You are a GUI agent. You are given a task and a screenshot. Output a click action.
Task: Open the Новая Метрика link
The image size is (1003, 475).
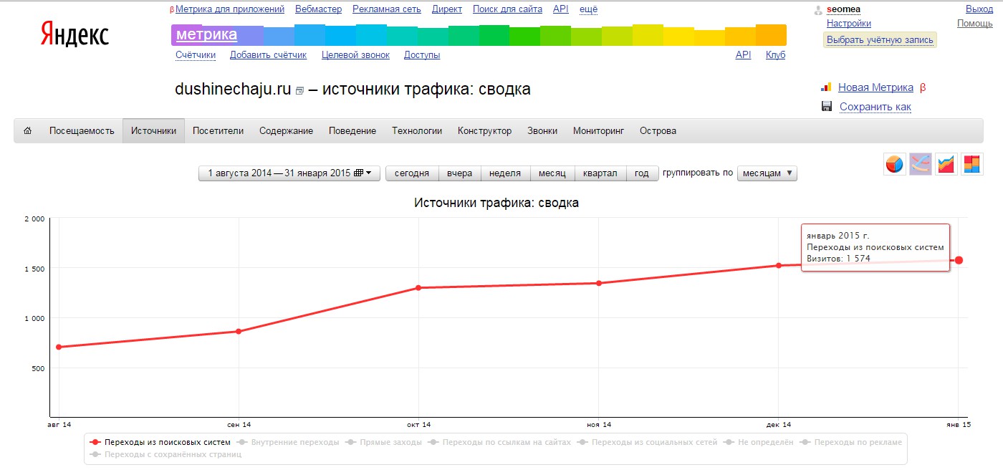[875, 87]
